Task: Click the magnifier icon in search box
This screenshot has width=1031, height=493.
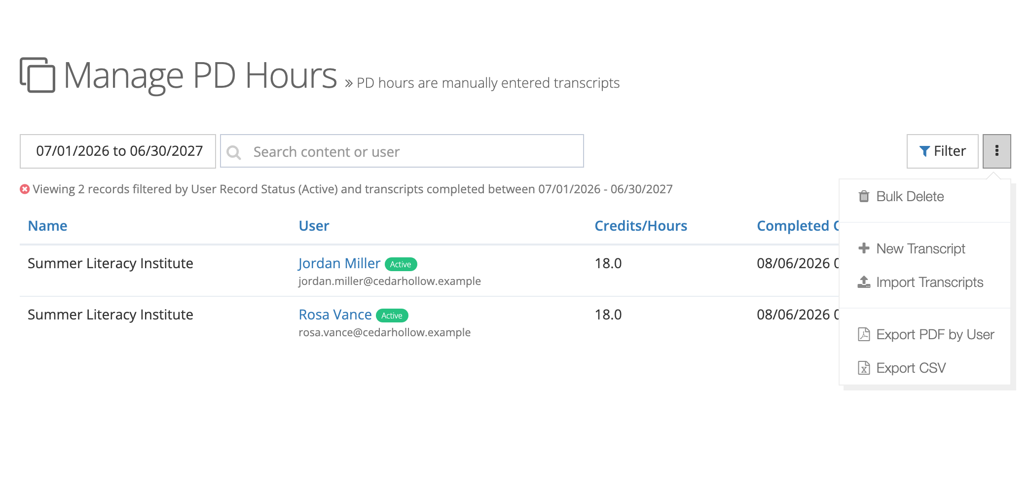Action: 234,152
